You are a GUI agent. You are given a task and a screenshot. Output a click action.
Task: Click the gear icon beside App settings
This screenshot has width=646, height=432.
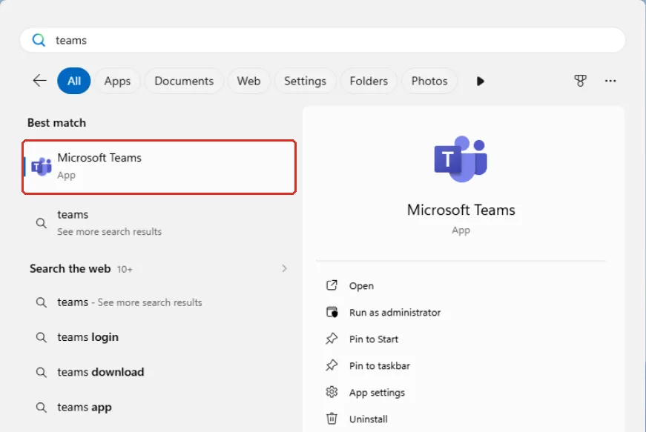(332, 392)
